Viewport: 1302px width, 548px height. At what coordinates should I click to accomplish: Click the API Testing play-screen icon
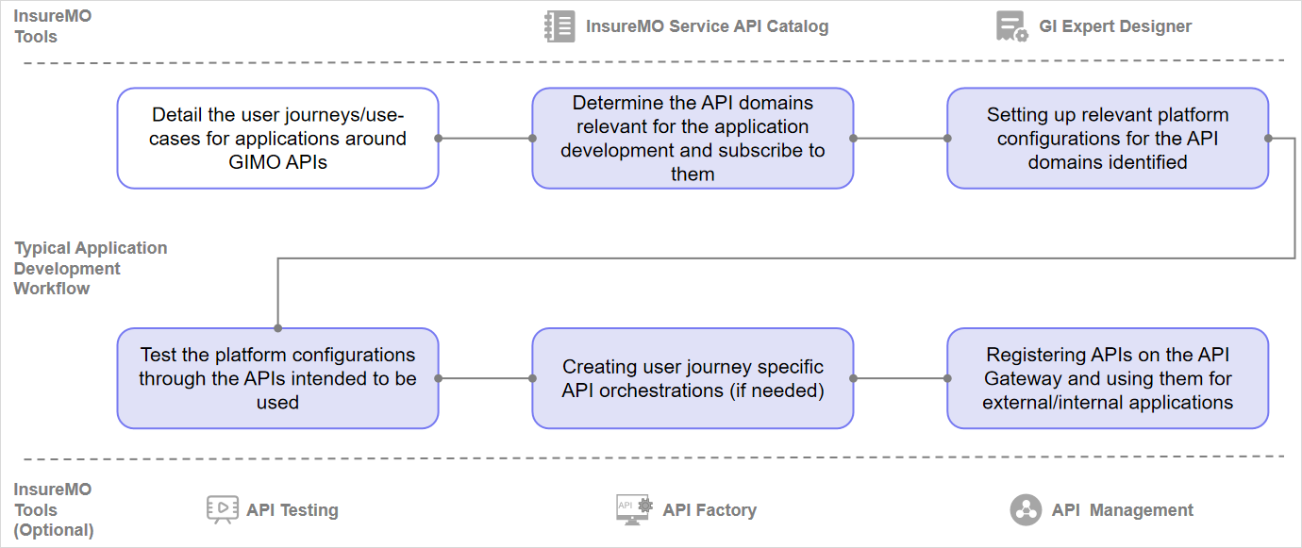click(222, 510)
